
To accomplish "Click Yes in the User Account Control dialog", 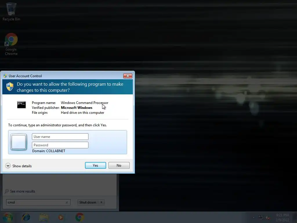I will pyautogui.click(x=95, y=165).
